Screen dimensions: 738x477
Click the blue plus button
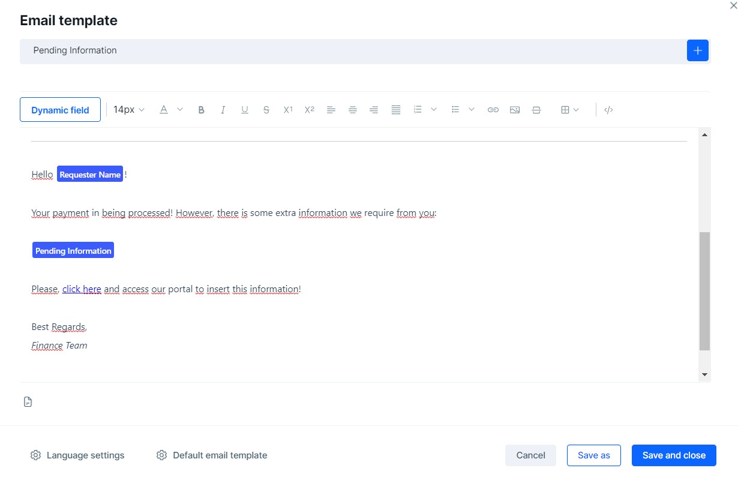[x=697, y=51]
